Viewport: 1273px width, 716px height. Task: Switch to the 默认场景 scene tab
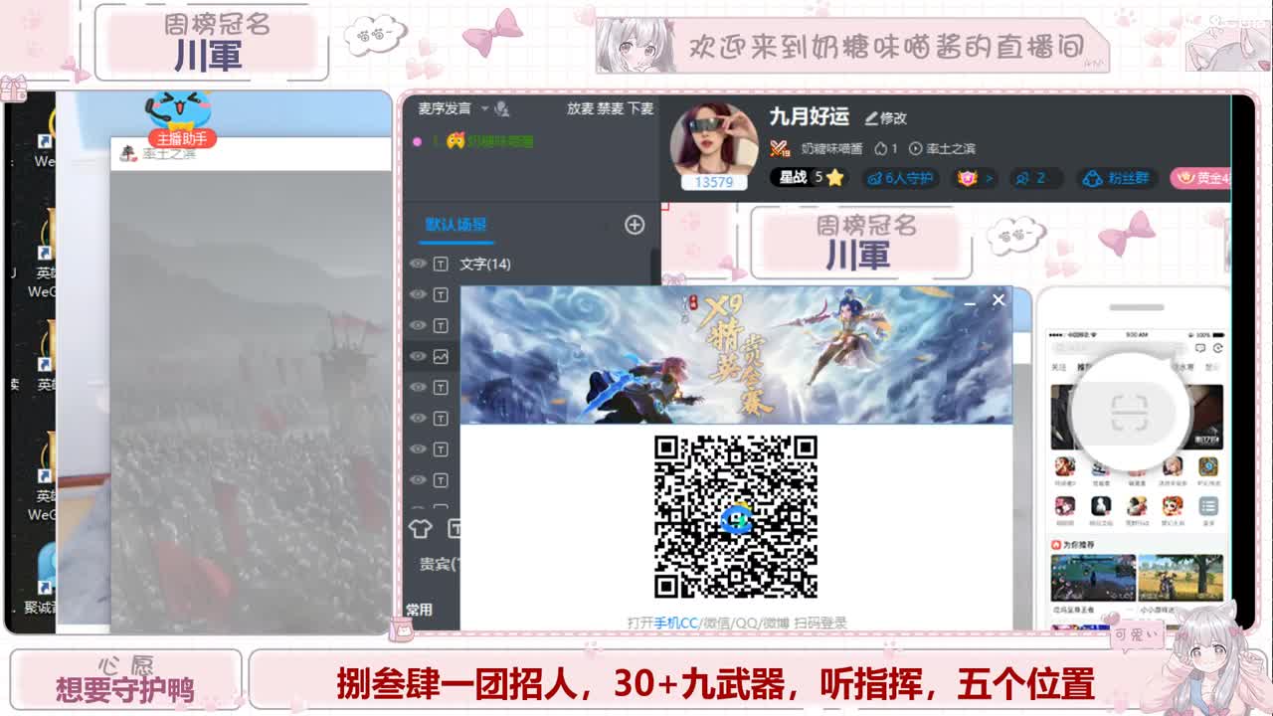(456, 225)
